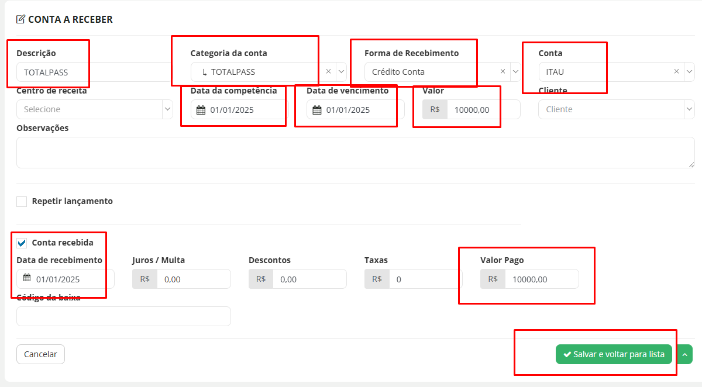Image resolution: width=702 pixels, height=387 pixels.
Task: Clear the ITAU account selection (x)
Action: point(676,71)
